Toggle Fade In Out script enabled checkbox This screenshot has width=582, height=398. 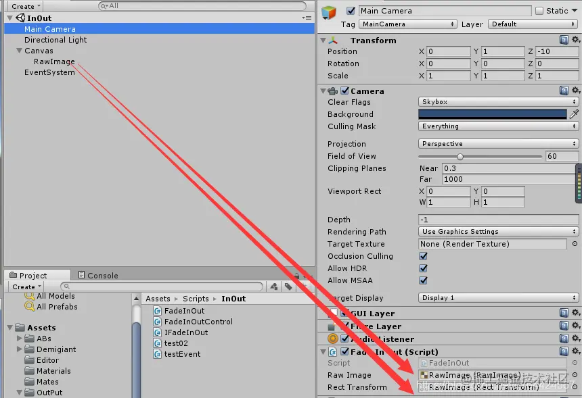coord(345,351)
